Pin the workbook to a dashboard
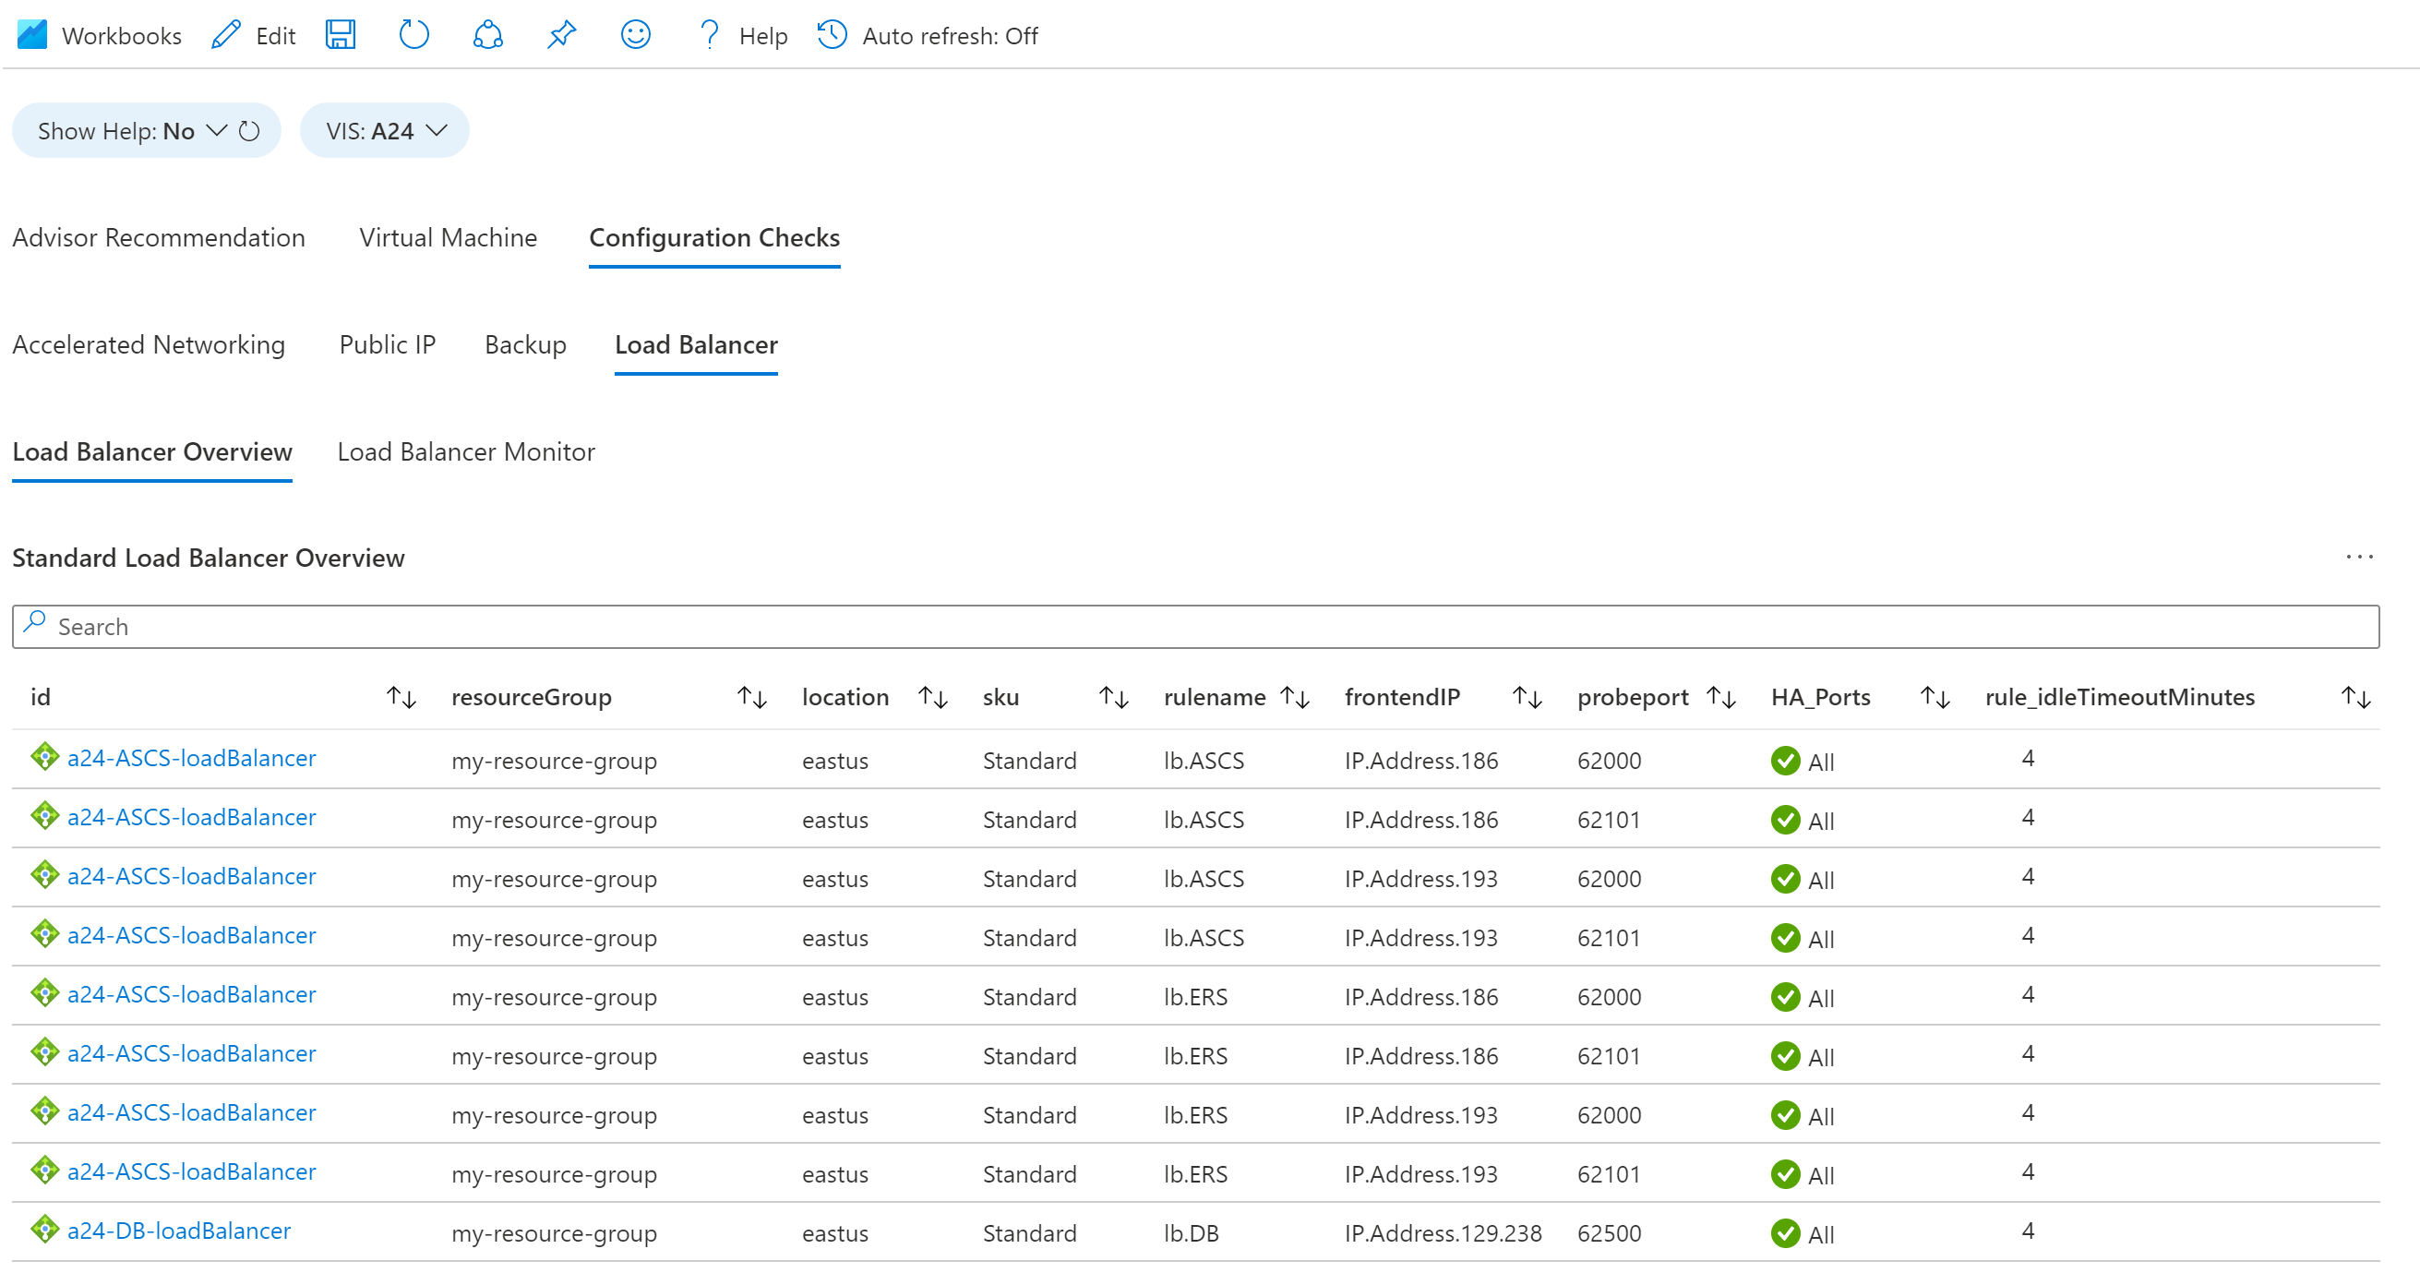 point(561,35)
